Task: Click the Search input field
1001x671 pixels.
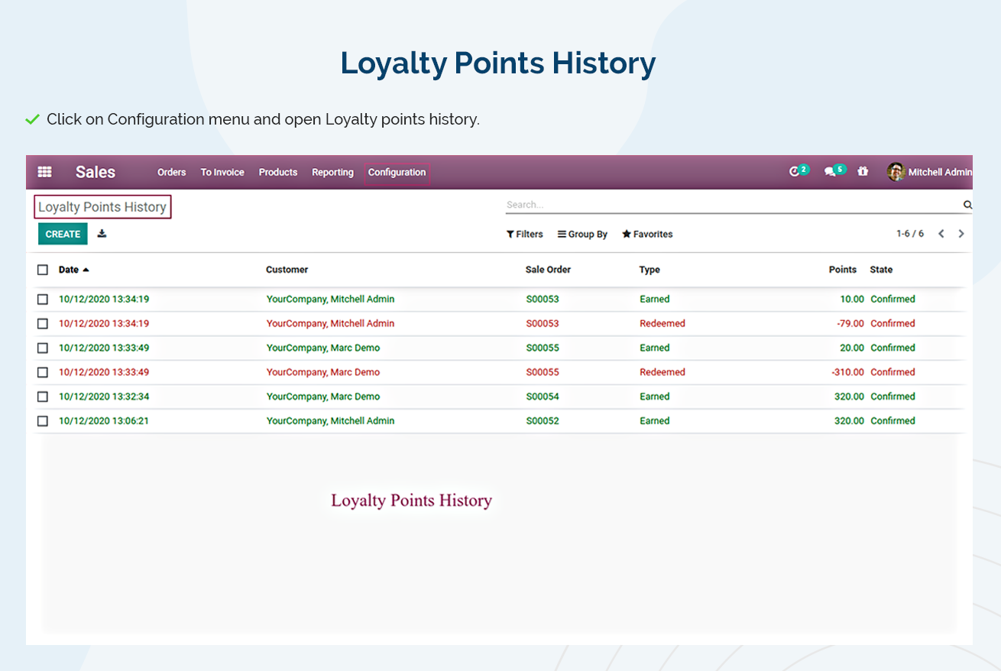Action: click(x=733, y=205)
